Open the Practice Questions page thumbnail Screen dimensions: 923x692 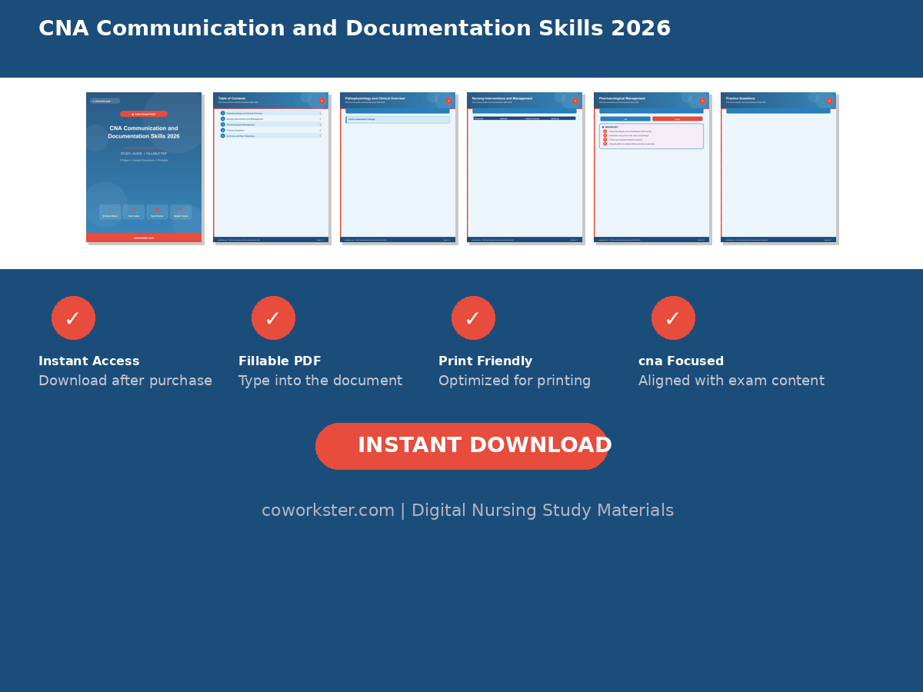(778, 168)
